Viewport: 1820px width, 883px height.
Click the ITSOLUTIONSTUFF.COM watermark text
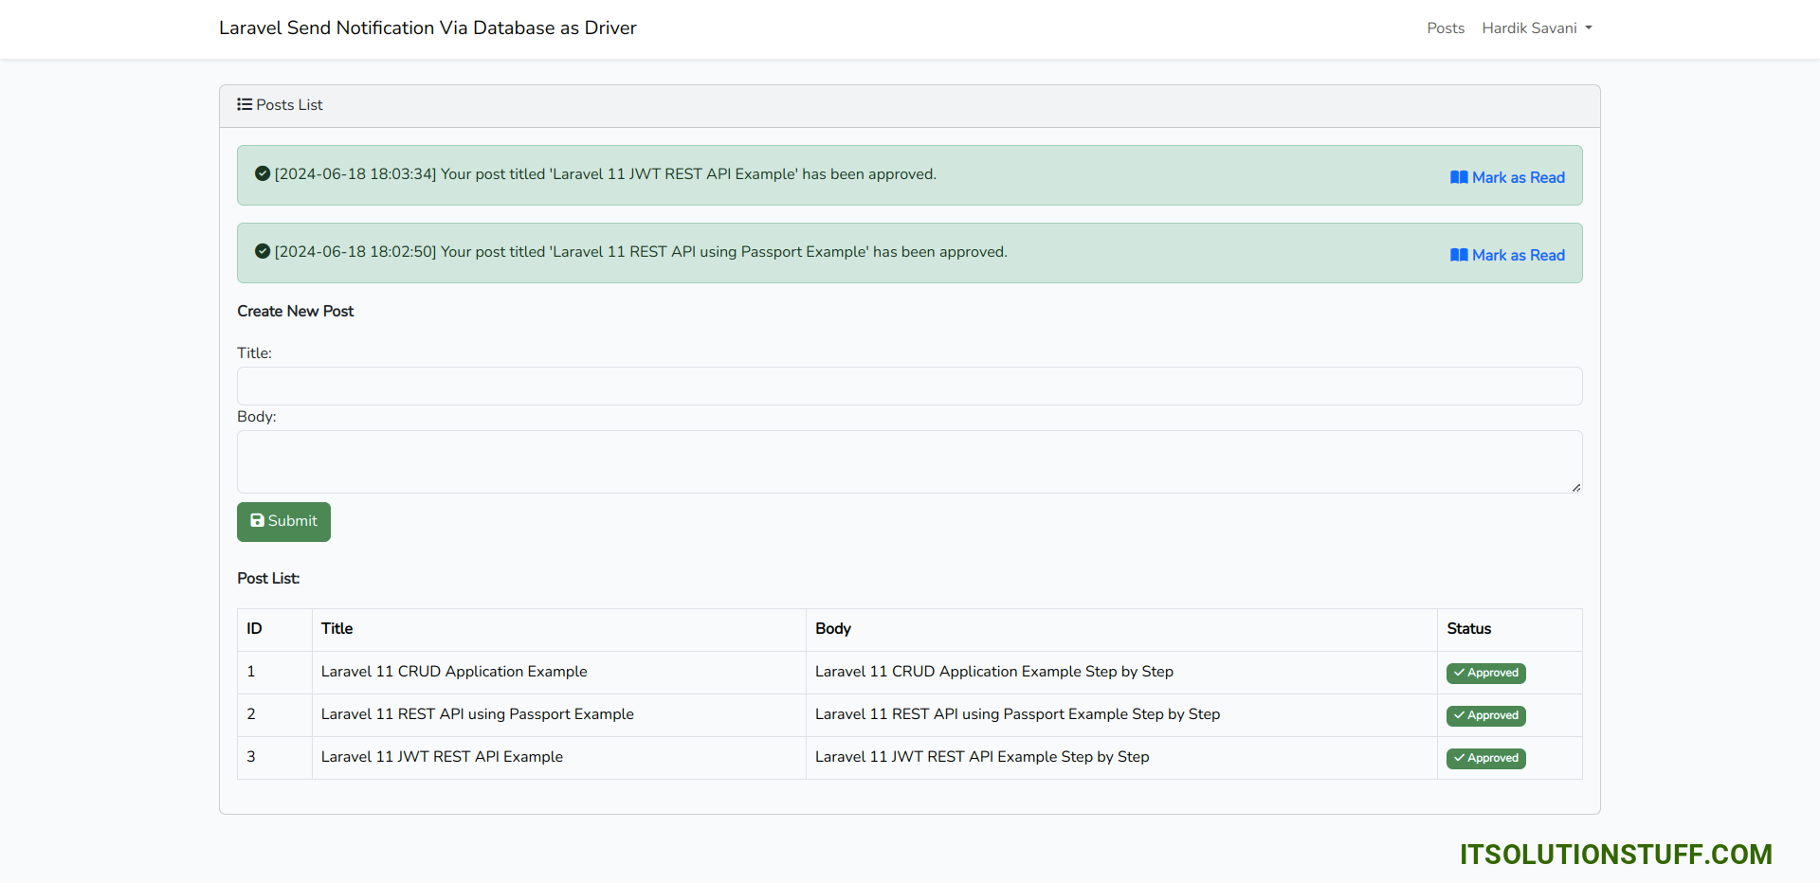pyautogui.click(x=1616, y=854)
